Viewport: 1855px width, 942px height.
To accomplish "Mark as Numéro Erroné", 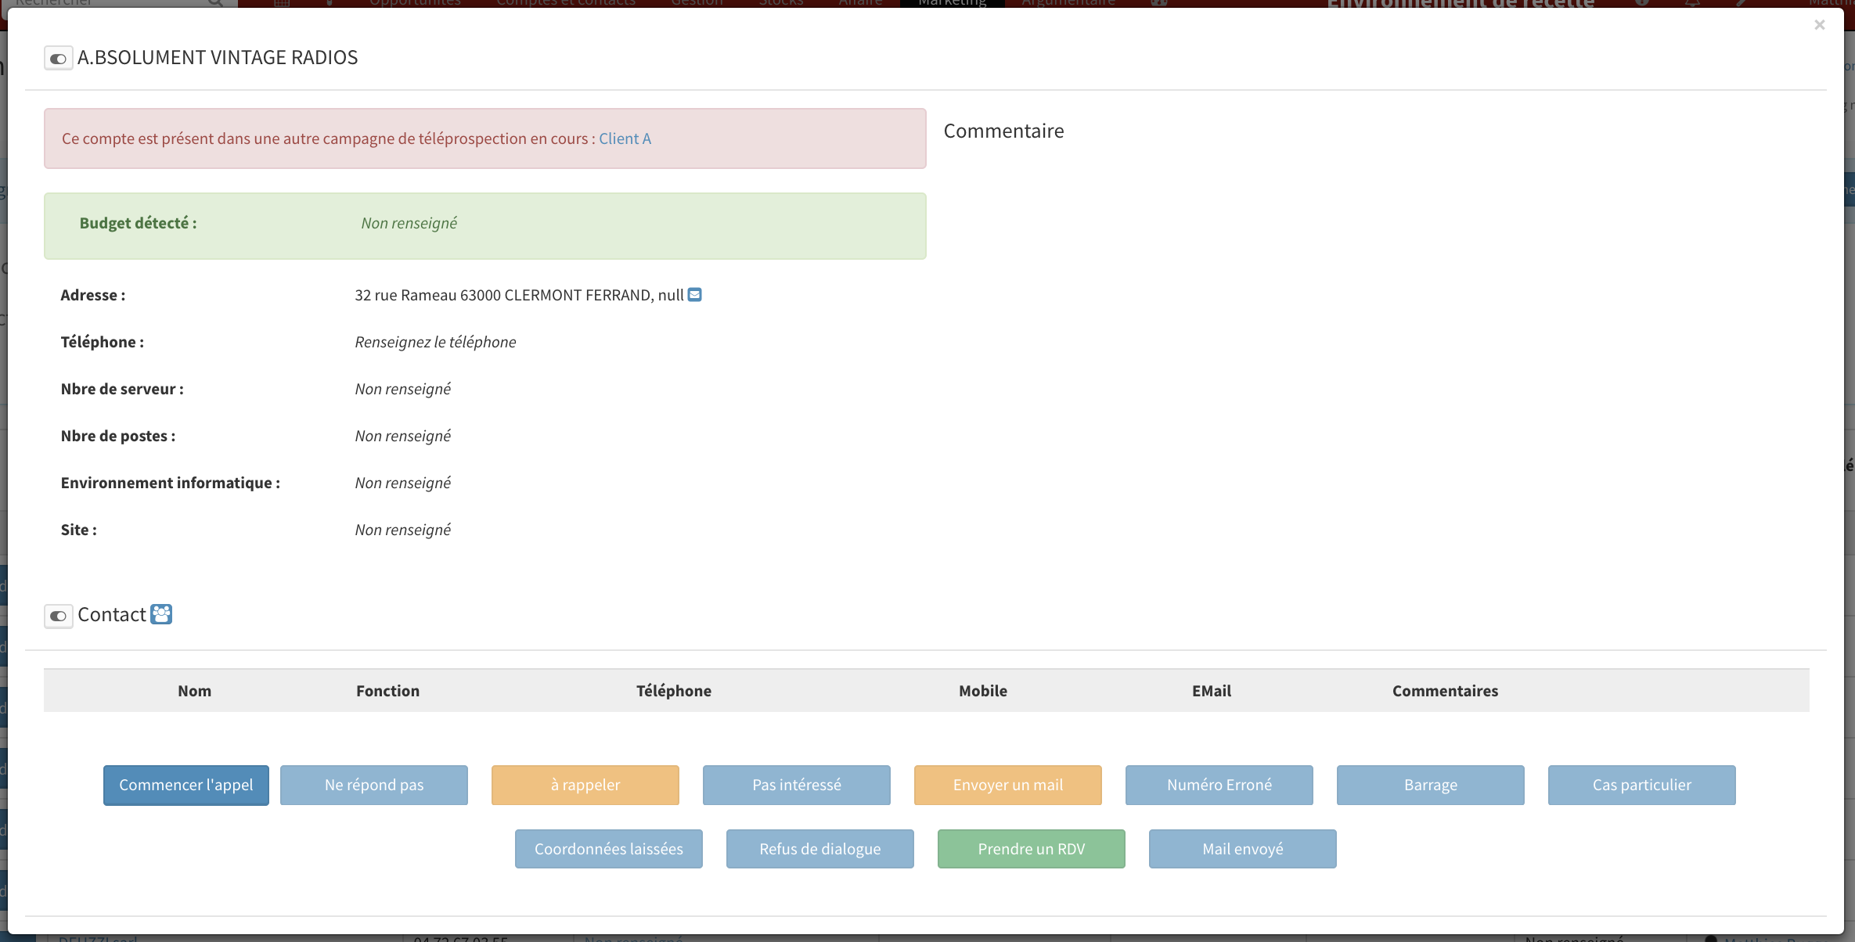I will (x=1219, y=785).
